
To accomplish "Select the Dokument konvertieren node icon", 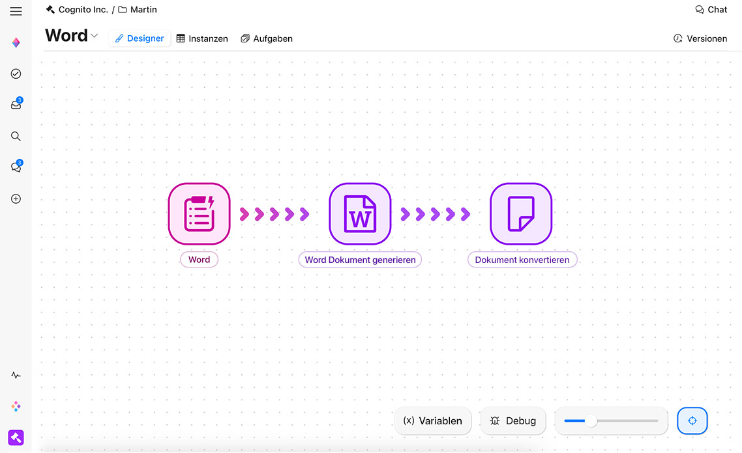I will click(521, 213).
